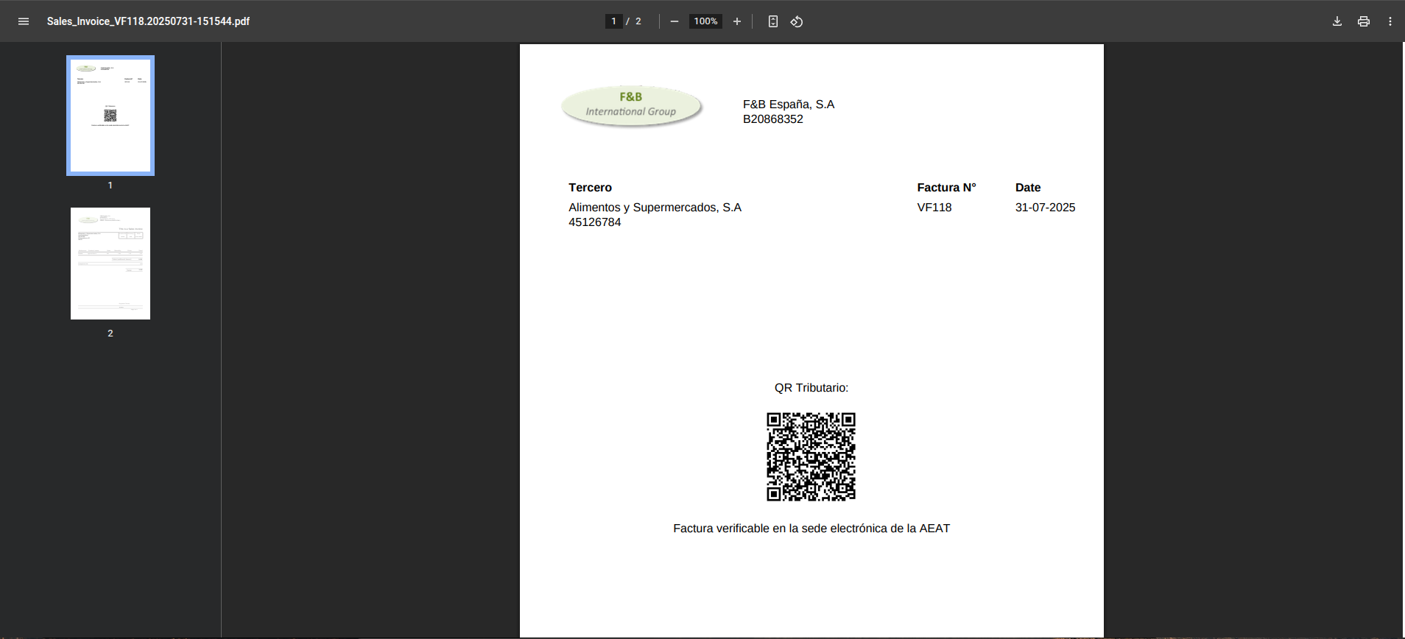Click the Date heading
The image size is (1405, 639).
pos(1028,188)
